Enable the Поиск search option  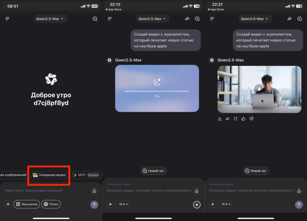(51, 204)
